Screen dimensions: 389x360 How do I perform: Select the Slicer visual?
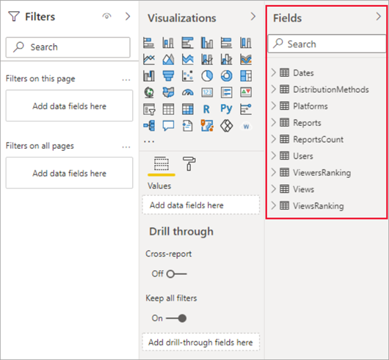point(149,109)
